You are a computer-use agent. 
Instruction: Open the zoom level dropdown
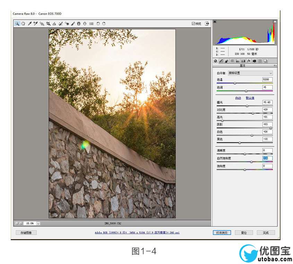[38, 224]
